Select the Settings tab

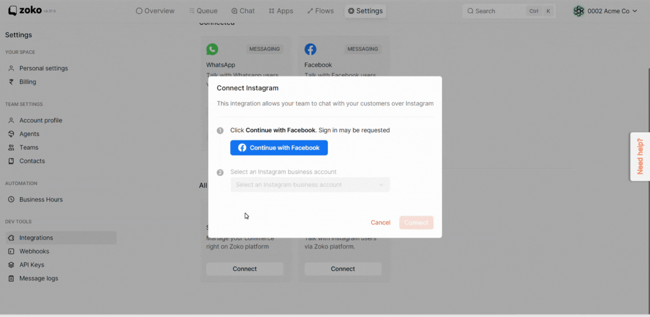(365, 11)
